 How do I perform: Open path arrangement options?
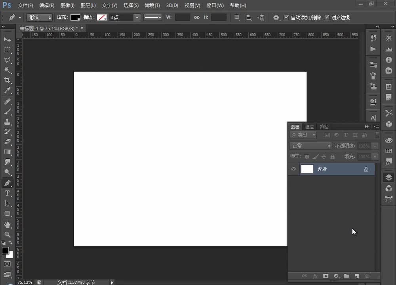(261, 17)
